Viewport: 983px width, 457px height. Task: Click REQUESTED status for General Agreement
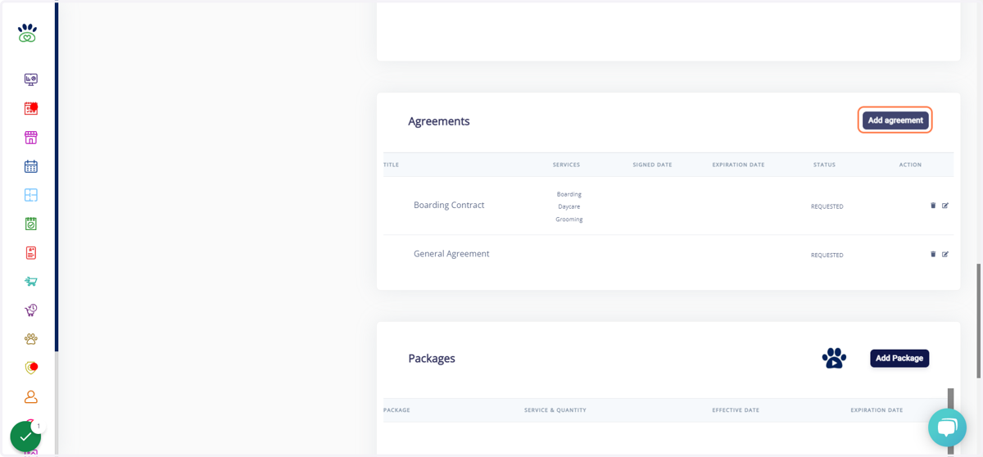pos(827,255)
